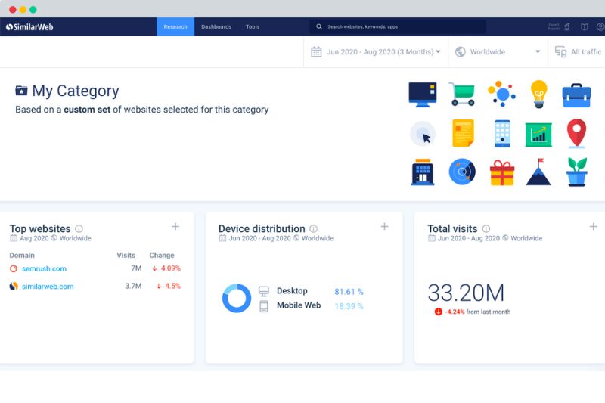Image resolution: width=605 pixels, height=403 pixels.
Task: Open the date range dropdown Jun 2020 - Aug 2020
Action: (x=376, y=51)
